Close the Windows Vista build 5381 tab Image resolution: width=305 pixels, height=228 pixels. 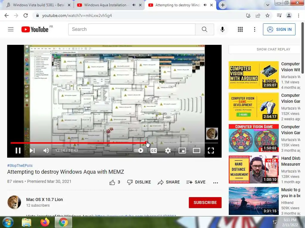click(x=69, y=5)
